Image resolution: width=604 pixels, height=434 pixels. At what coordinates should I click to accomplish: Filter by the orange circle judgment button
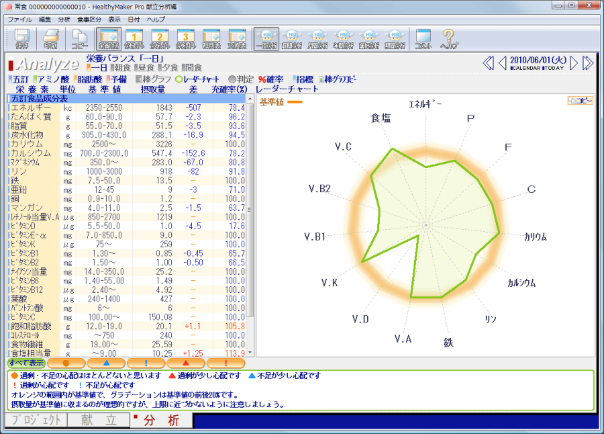pyautogui.click(x=66, y=363)
